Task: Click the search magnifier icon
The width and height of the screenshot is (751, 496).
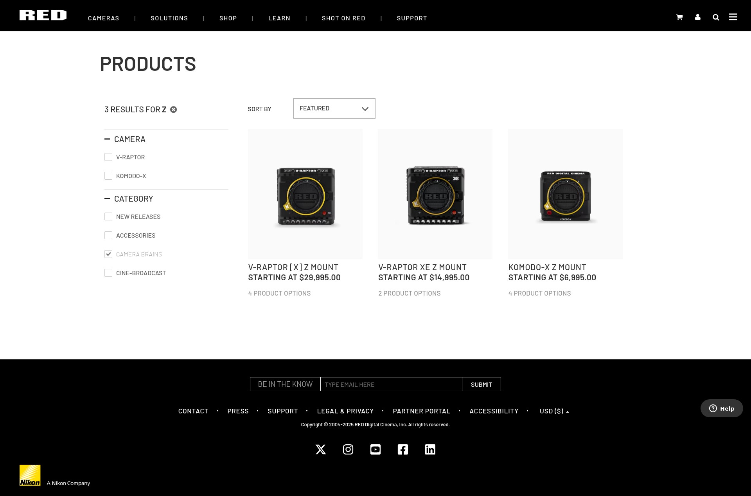Action: click(716, 17)
